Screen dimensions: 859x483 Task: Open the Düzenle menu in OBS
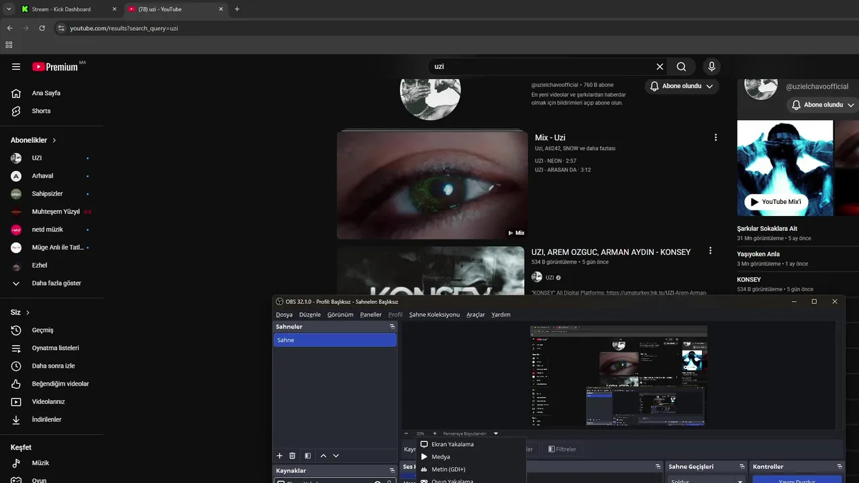point(310,315)
